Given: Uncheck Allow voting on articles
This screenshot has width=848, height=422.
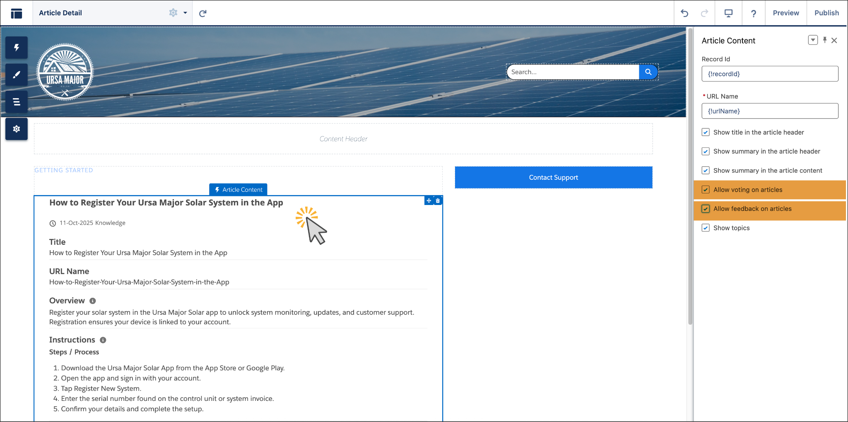Looking at the screenshot, I should 706,190.
